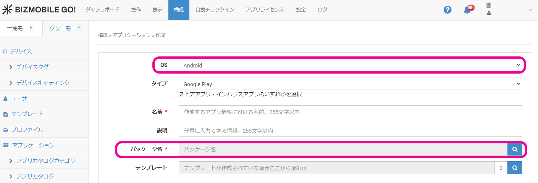Open the OS dropdown showing Android
The height and width of the screenshot is (183, 538).
(x=350, y=65)
